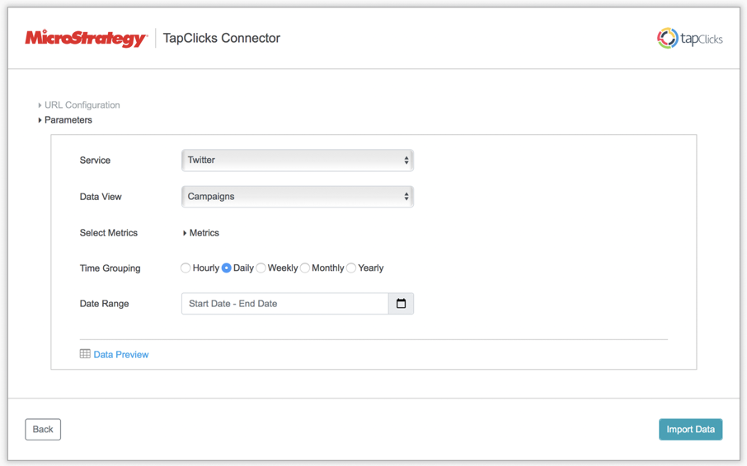This screenshot has width=747, height=466.
Task: Open the Data Preview link
Action: (121, 355)
